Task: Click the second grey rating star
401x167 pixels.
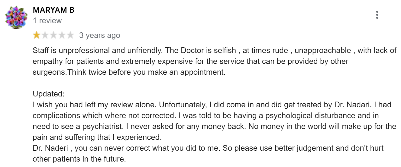Action: [x=45, y=36]
